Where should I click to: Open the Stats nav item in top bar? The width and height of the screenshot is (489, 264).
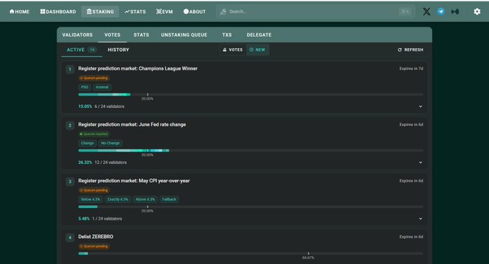click(135, 12)
